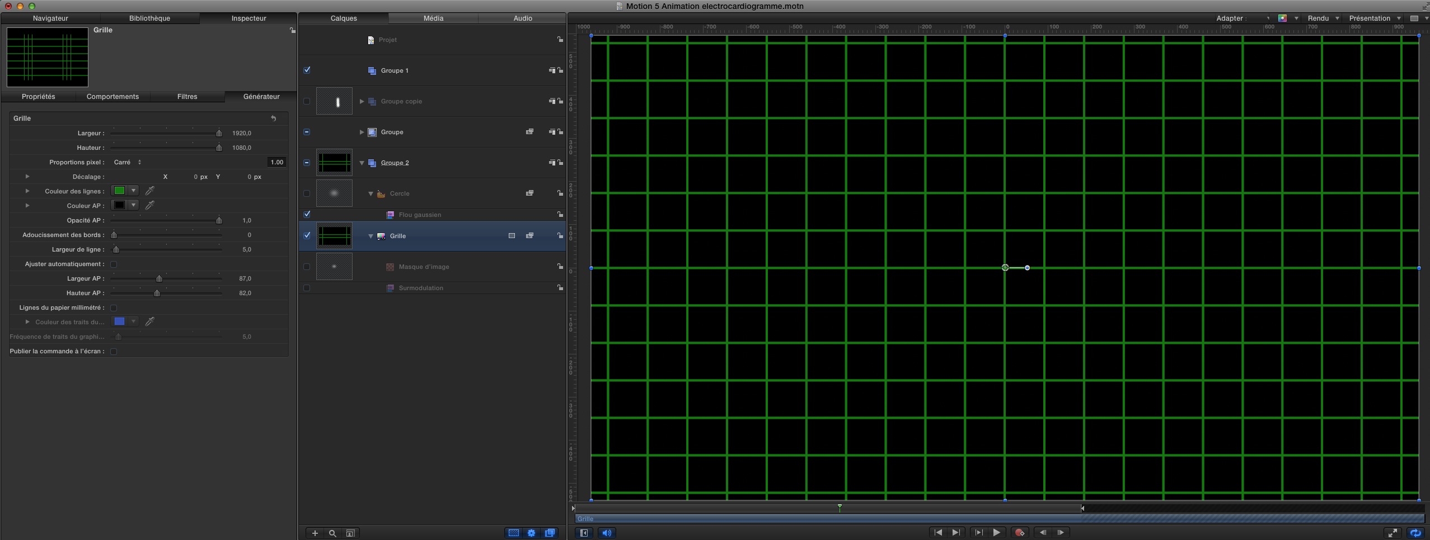This screenshot has width=1430, height=540.
Task: Click the add layer plus button
Action: click(315, 533)
